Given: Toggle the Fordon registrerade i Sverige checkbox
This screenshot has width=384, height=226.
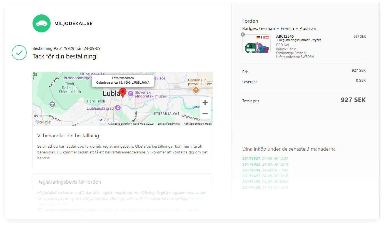Looking at the screenshot, I should pos(39,210).
